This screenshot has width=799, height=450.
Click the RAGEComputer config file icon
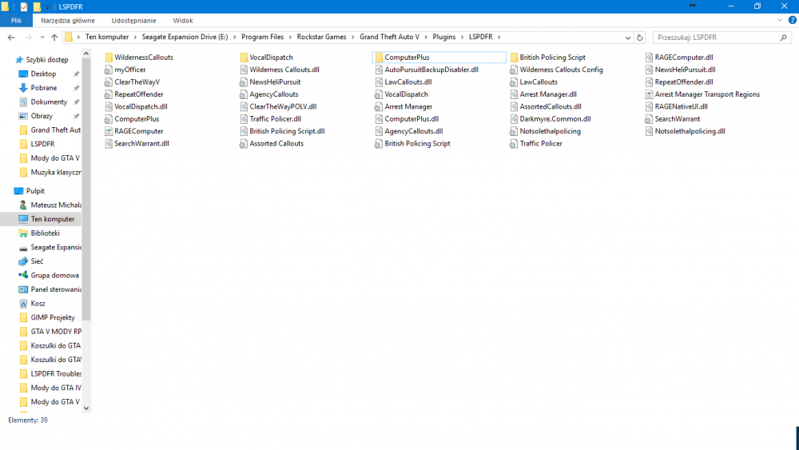pyautogui.click(x=109, y=131)
